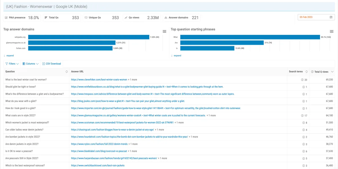338x169 pixels.
Task: Open the Filters dropdown
Action: pyautogui.click(x=12, y=64)
